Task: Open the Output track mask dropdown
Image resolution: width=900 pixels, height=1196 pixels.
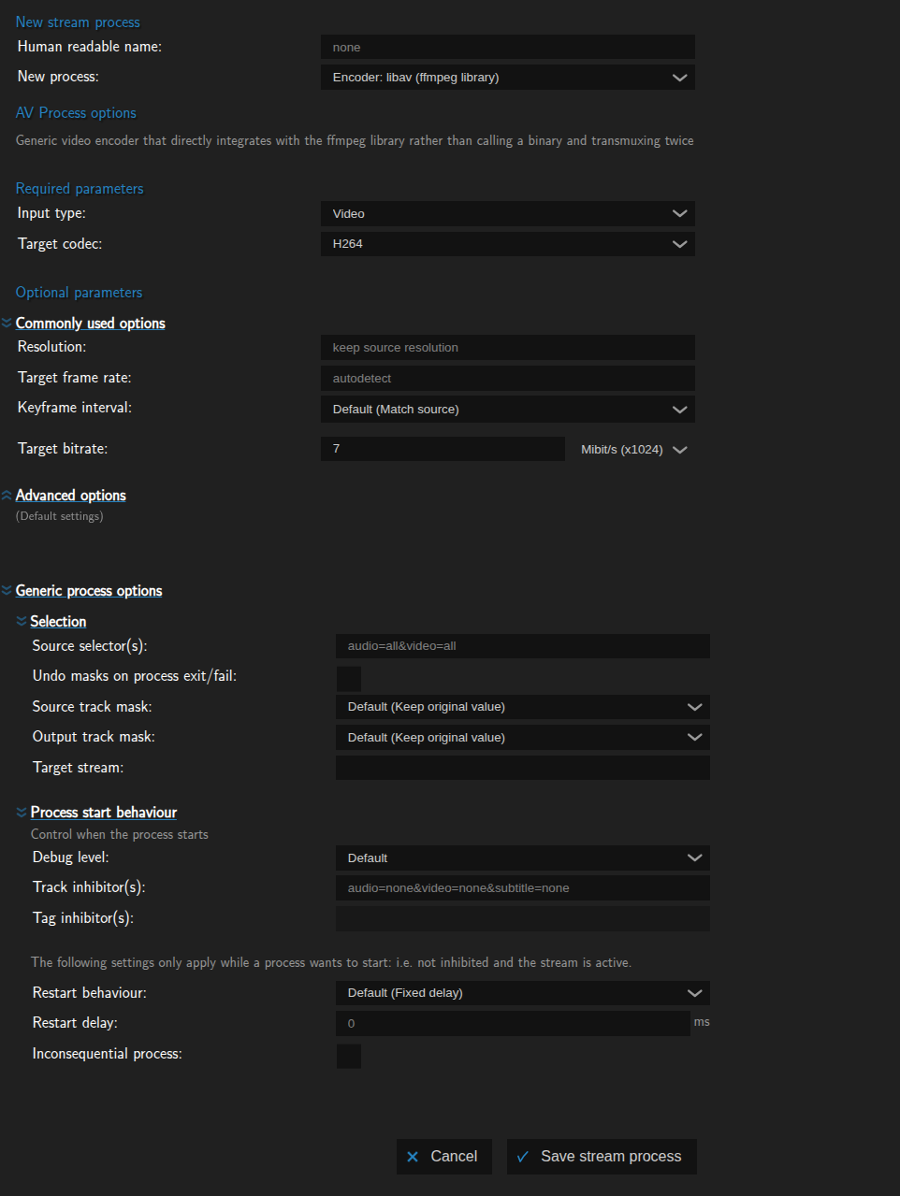Action: pyautogui.click(x=523, y=738)
